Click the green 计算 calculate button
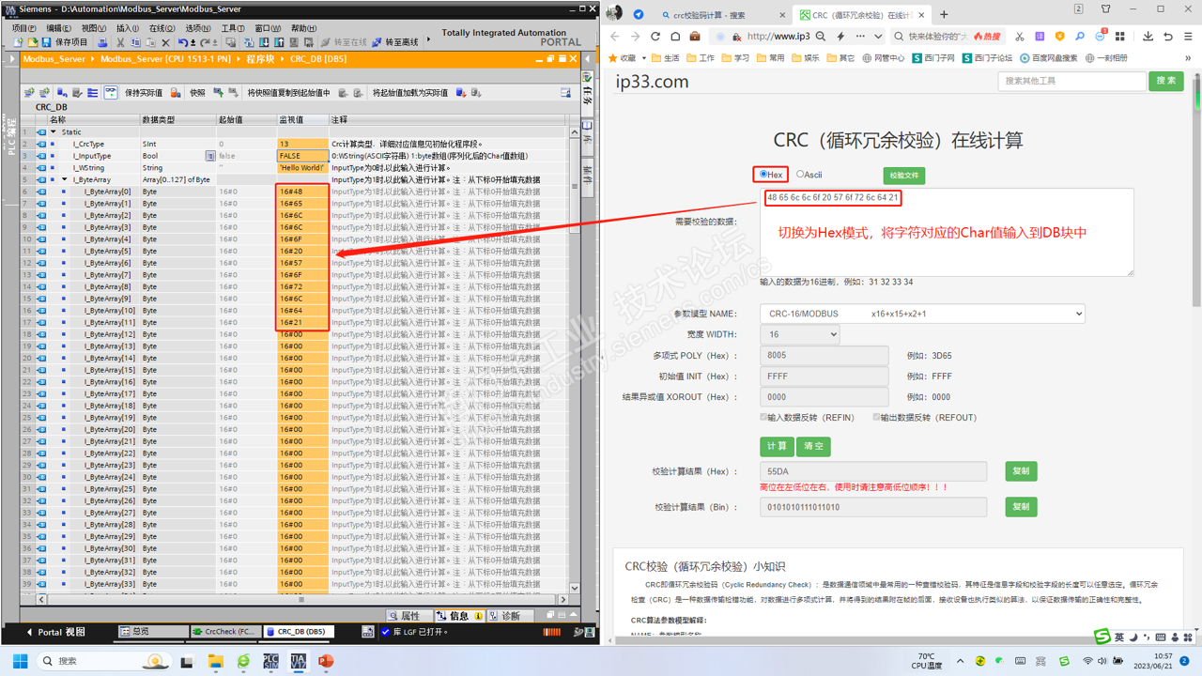The image size is (1202, 676). click(x=777, y=446)
